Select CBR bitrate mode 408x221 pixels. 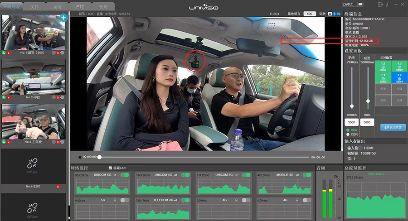tap(348, 135)
